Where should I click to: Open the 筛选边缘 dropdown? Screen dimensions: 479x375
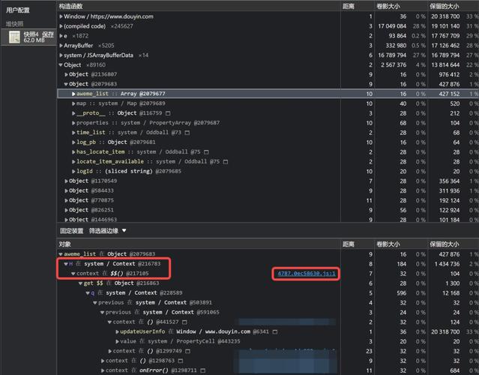(x=108, y=231)
